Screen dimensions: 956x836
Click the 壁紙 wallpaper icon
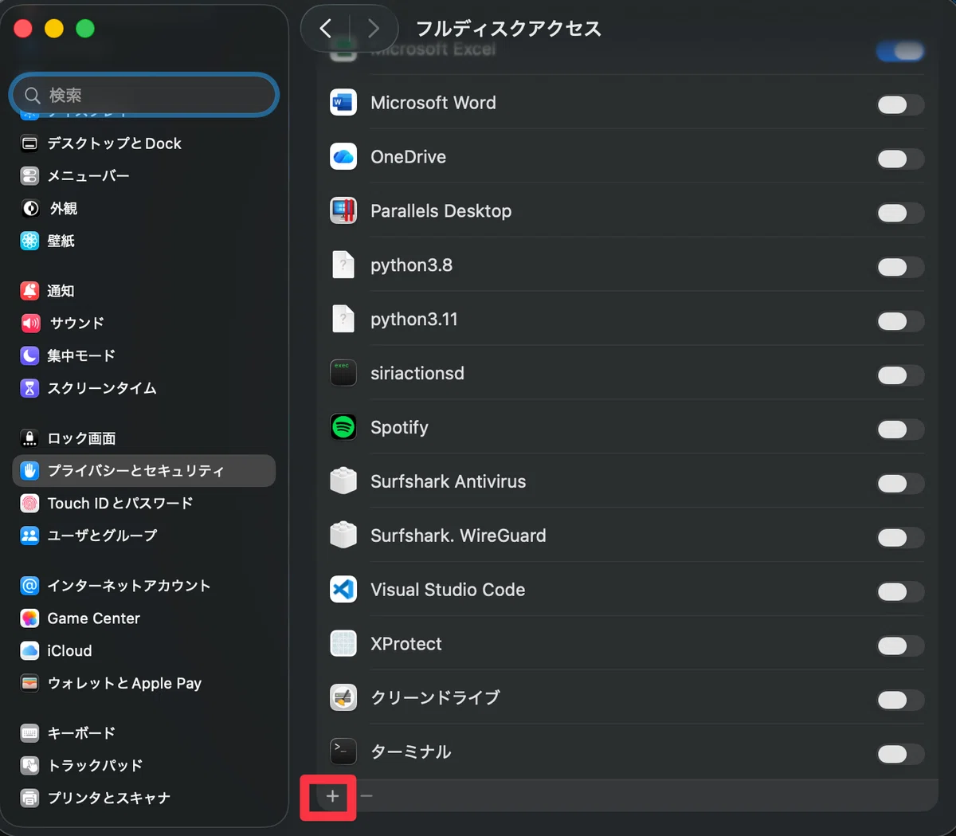[29, 241]
